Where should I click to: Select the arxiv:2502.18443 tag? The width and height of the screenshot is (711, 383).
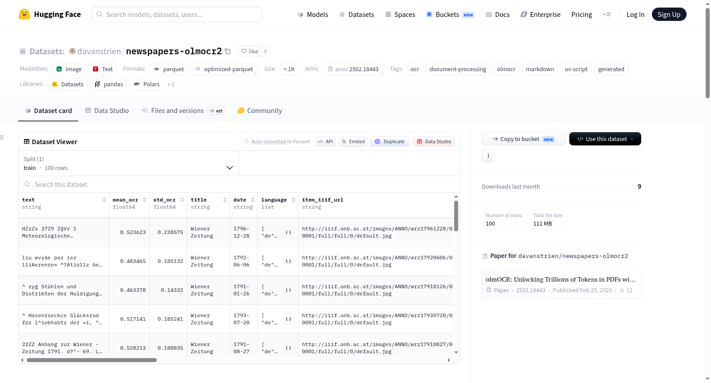[353, 69]
